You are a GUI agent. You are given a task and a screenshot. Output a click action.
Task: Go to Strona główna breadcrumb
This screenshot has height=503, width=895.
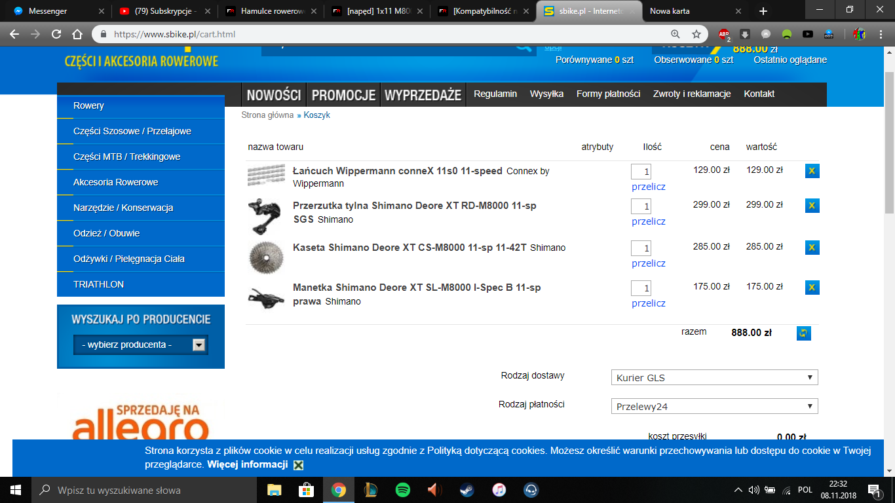(x=267, y=115)
